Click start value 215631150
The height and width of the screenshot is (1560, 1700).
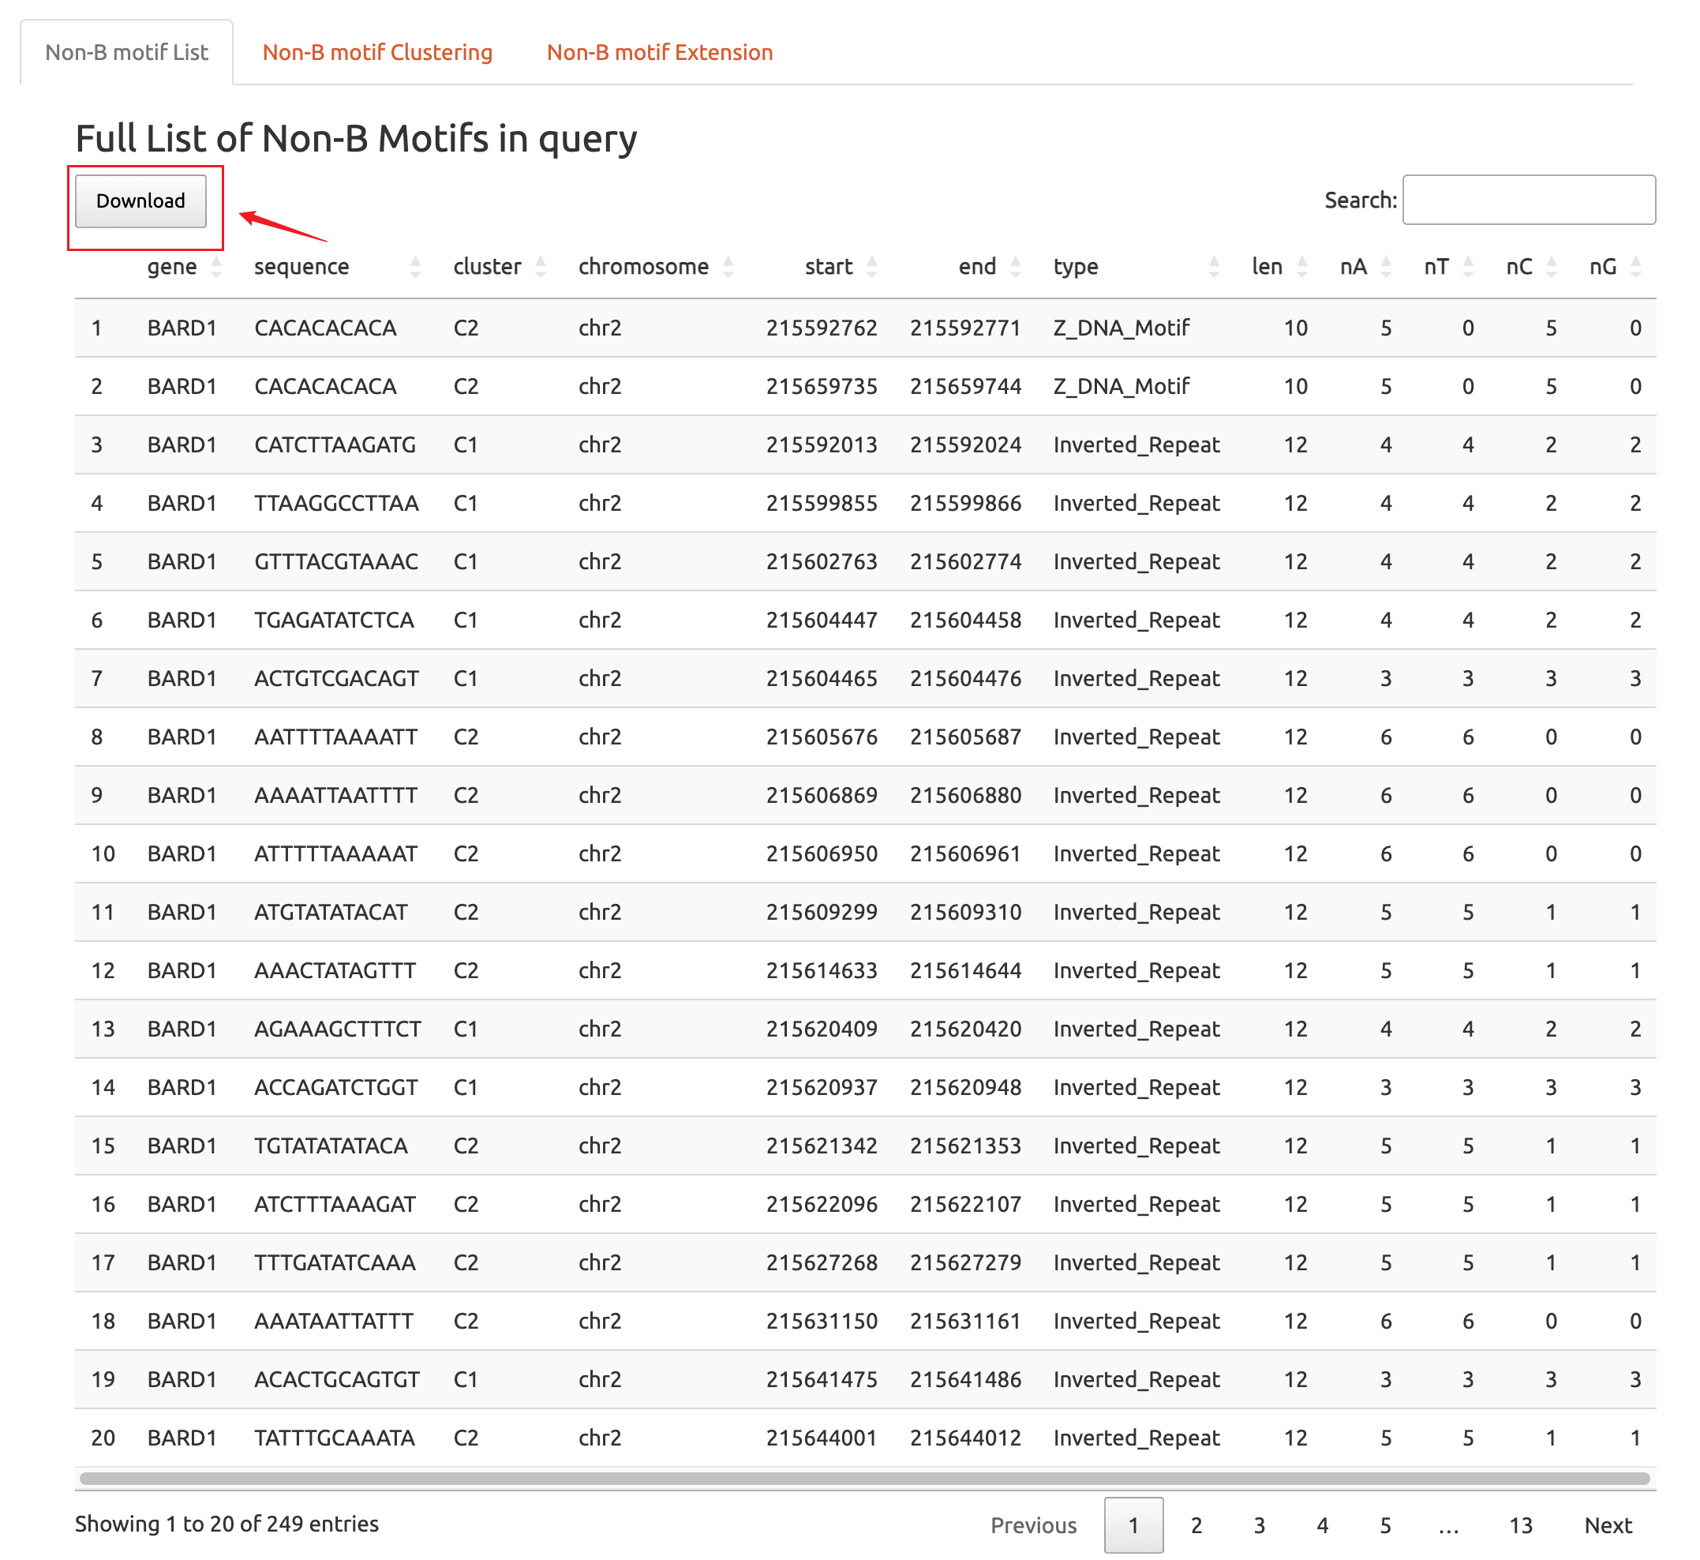(822, 1321)
